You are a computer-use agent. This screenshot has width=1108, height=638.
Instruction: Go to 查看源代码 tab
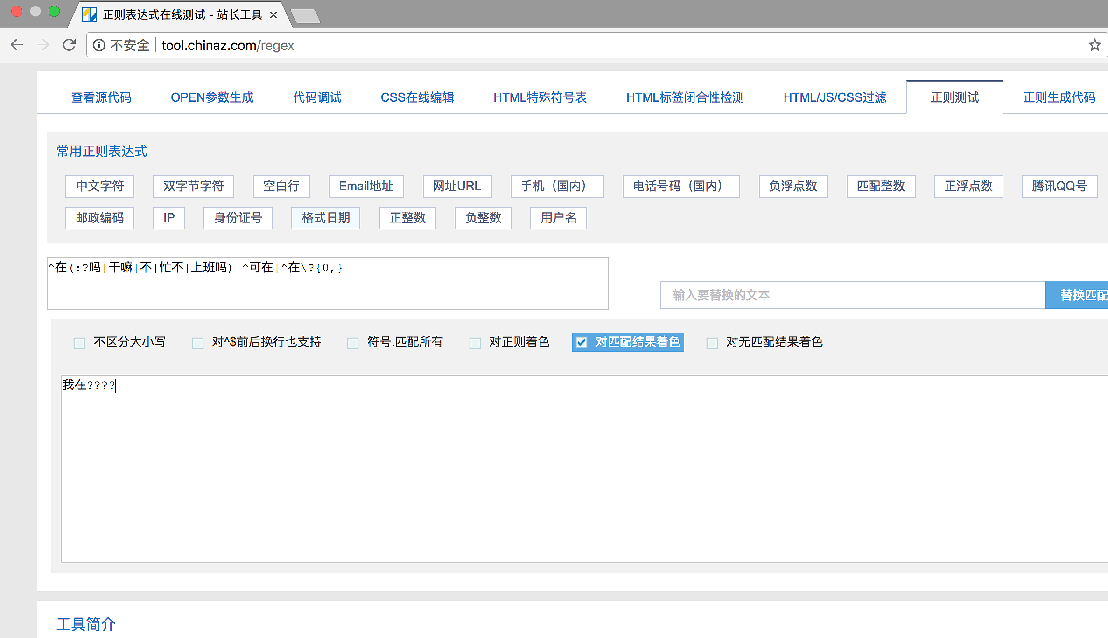point(101,97)
